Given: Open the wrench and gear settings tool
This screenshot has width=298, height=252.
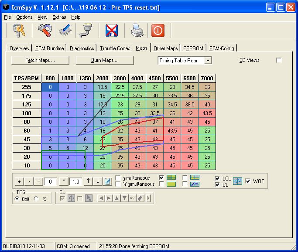Looking at the screenshot, I should click(x=44, y=31).
